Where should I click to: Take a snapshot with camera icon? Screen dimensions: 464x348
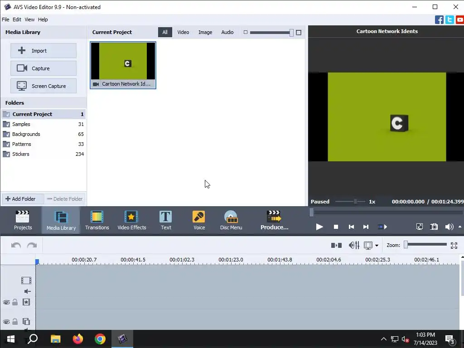434,227
